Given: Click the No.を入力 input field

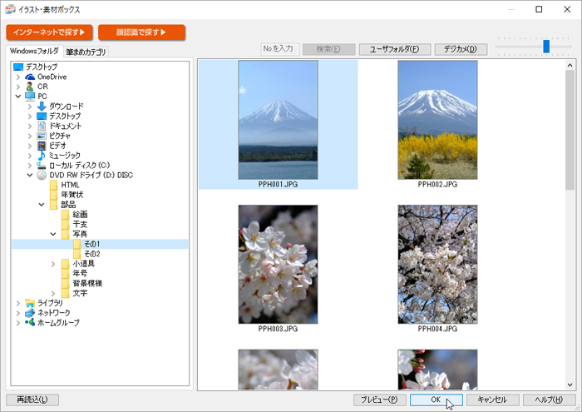Looking at the screenshot, I should pyautogui.click(x=279, y=49).
